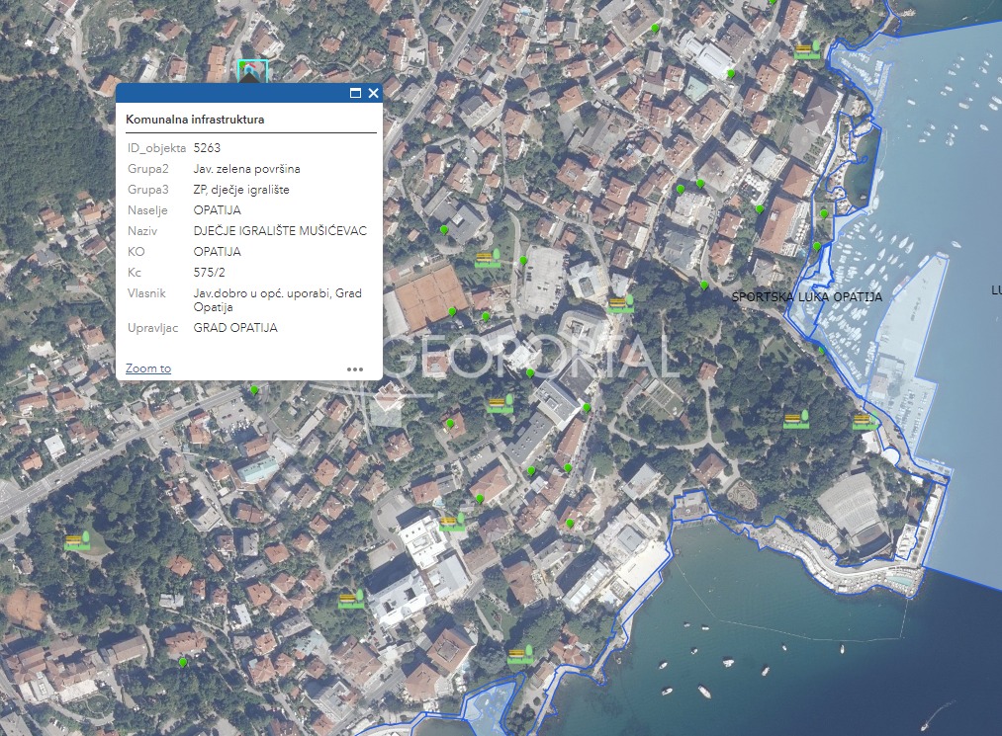Click the green tree marker at bottom left
This screenshot has width=1002, height=736.
tap(184, 663)
